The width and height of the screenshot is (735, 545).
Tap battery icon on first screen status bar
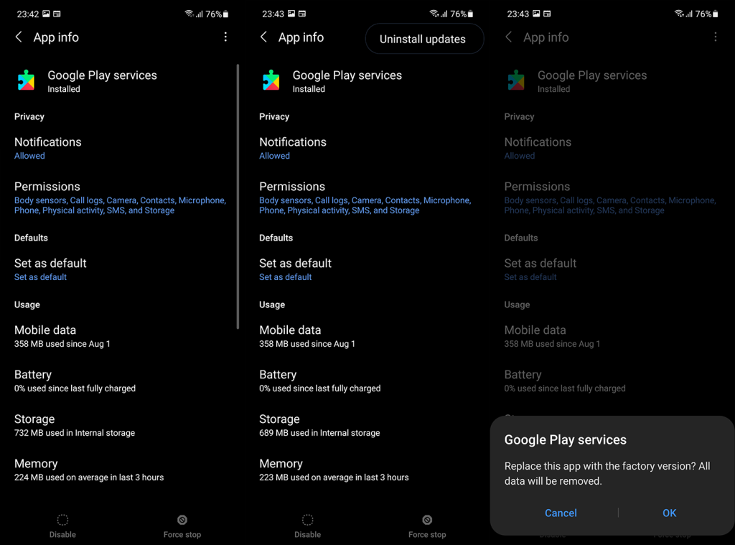click(x=225, y=14)
